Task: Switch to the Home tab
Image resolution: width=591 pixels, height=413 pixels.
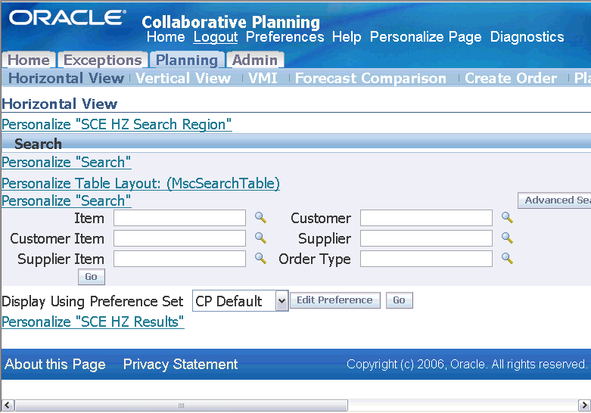Action: [29, 60]
